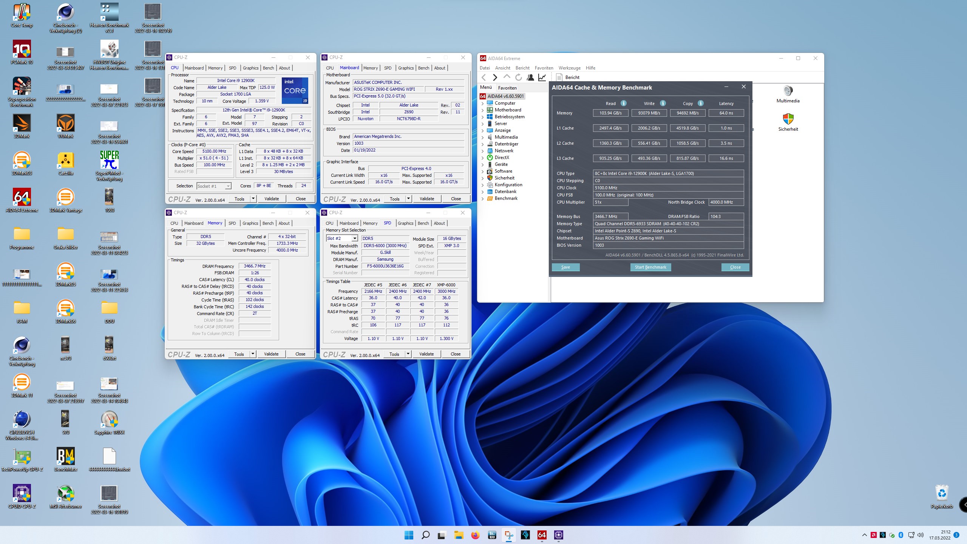This screenshot has height=544, width=967.
Task: Click Close in AIDA64 benchmark dialog
Action: (x=735, y=267)
